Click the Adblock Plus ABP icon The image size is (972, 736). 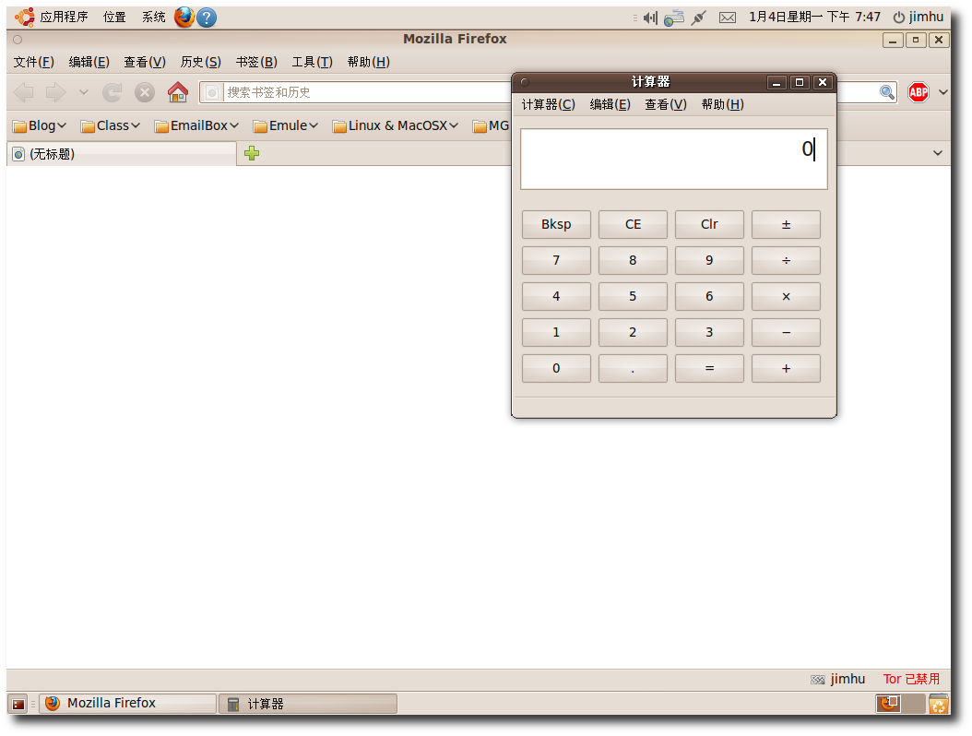click(919, 92)
